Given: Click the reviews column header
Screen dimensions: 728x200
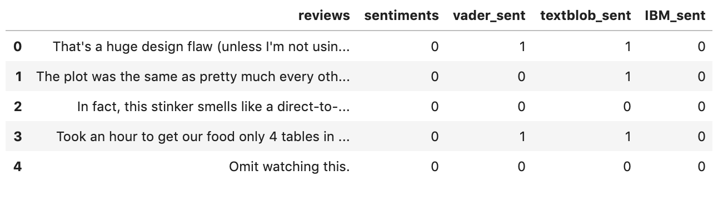Looking at the screenshot, I should pos(324,16).
